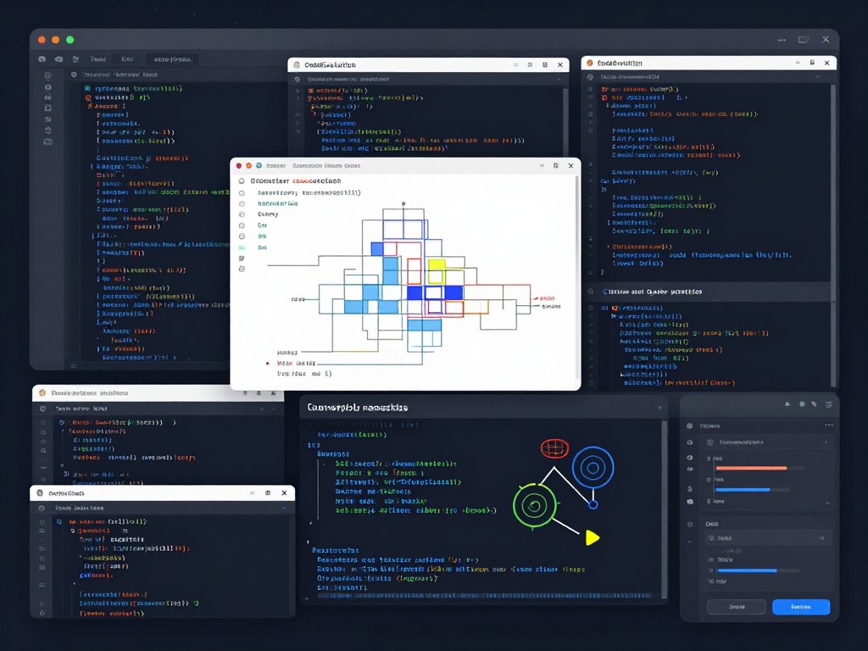The width and height of the screenshot is (868, 651).
Task: Click the outlined secondary button next to the blue button
Action: pyautogui.click(x=736, y=607)
